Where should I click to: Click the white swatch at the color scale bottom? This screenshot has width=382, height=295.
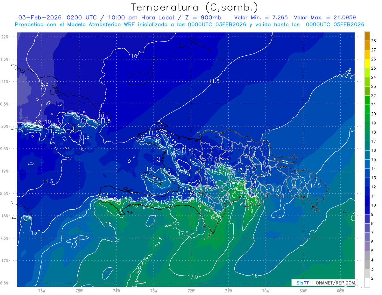(367, 283)
